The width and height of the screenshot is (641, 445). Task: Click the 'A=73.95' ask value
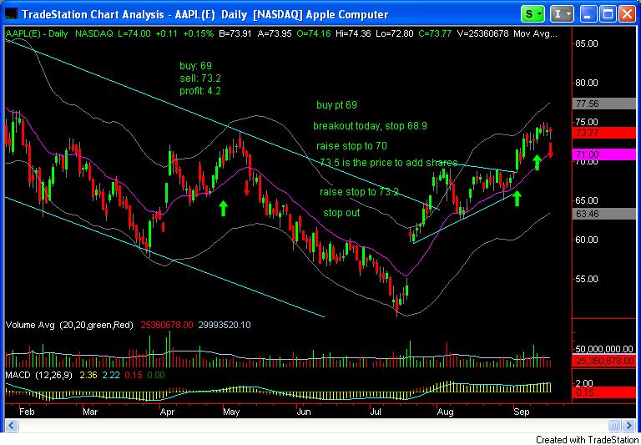click(x=275, y=34)
